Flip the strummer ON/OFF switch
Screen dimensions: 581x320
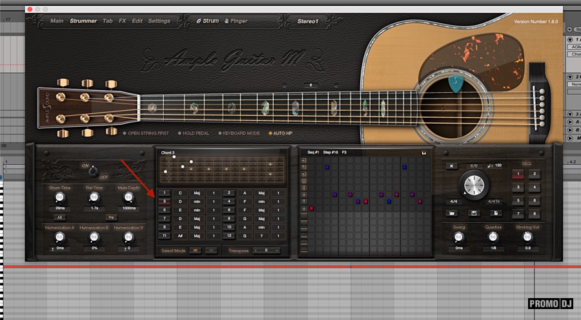pos(93,171)
